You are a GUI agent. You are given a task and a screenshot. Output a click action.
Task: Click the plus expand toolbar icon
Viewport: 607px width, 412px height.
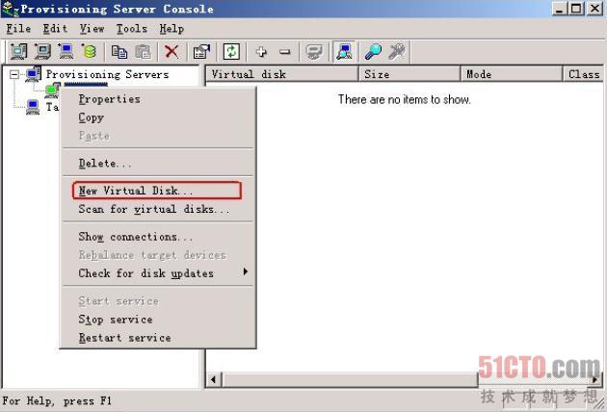coord(261,51)
